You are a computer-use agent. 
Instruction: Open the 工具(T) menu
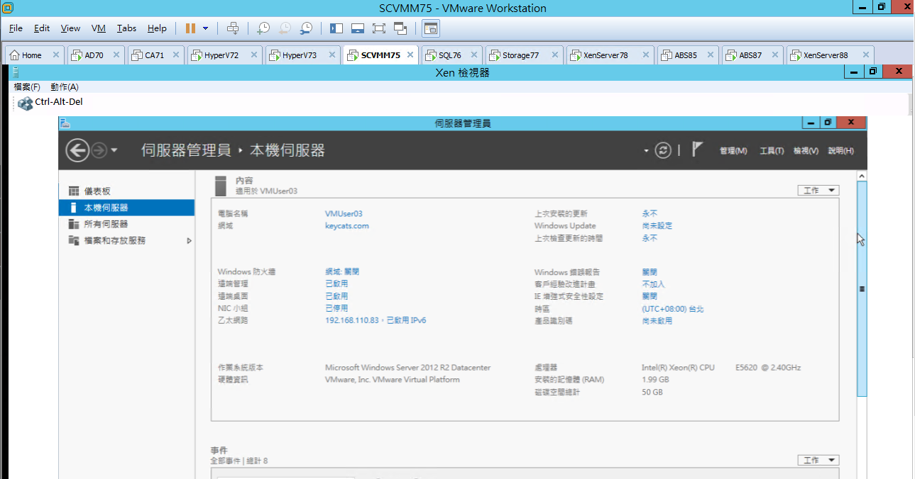(772, 151)
